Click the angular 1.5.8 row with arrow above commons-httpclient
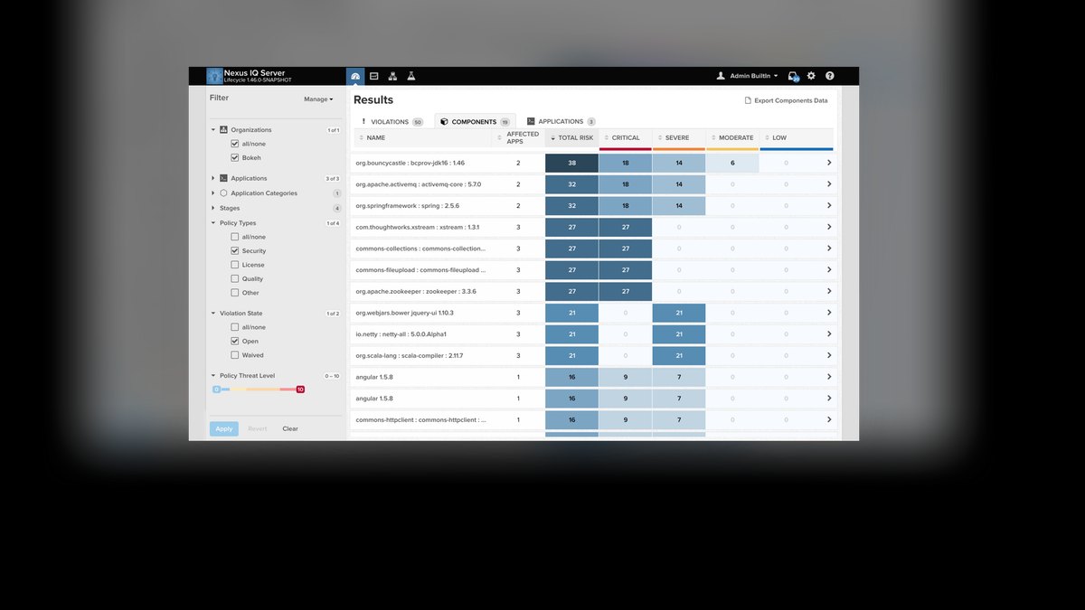This screenshot has width=1085, height=610. (593, 398)
